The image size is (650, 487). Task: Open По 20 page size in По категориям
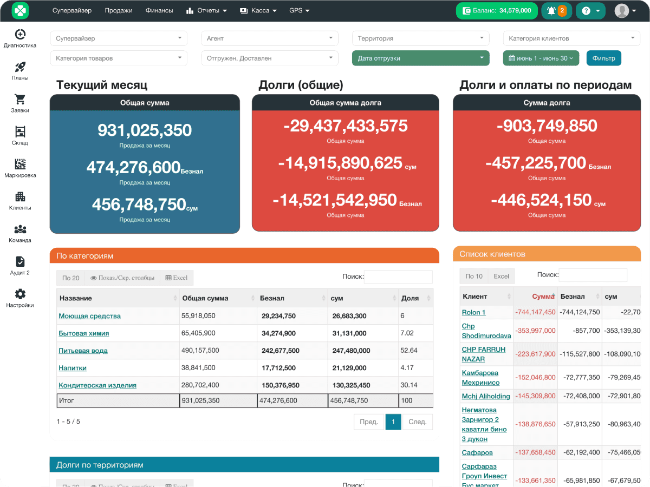[71, 278]
